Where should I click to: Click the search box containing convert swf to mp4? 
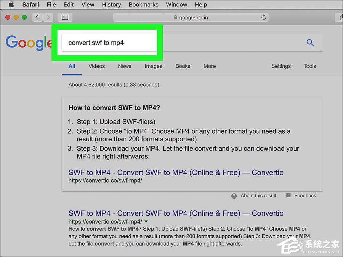click(192, 43)
